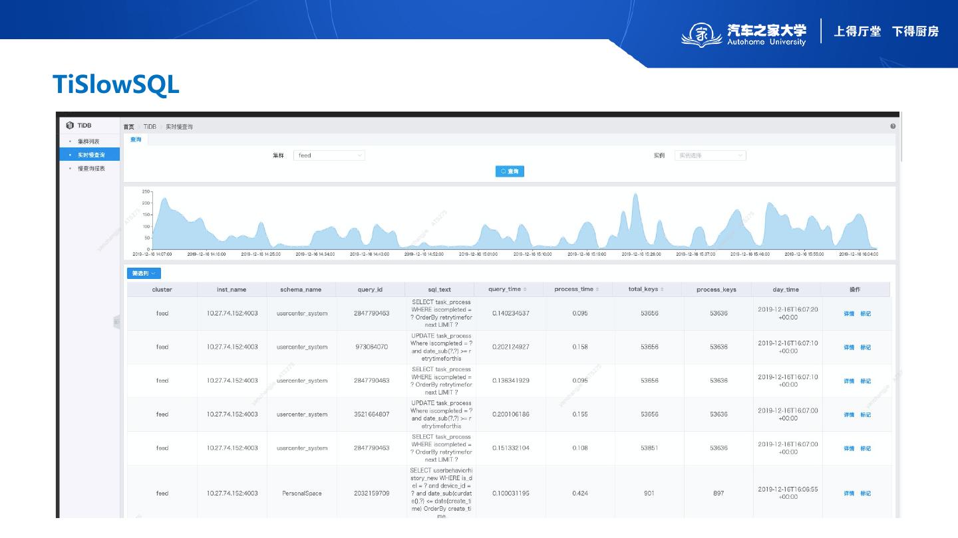Click the help question mark icon
Viewport: 958px width, 538px height.
pos(893,126)
